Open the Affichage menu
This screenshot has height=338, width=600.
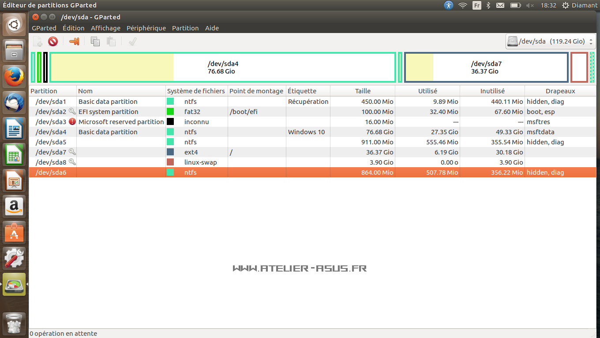pyautogui.click(x=105, y=28)
